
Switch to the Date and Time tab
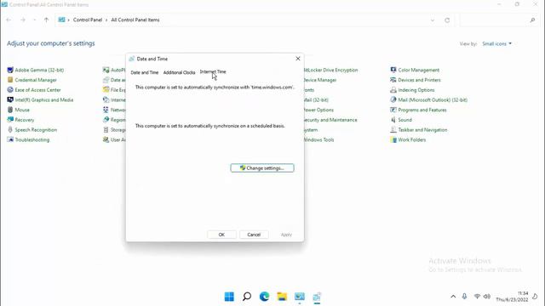(144, 72)
